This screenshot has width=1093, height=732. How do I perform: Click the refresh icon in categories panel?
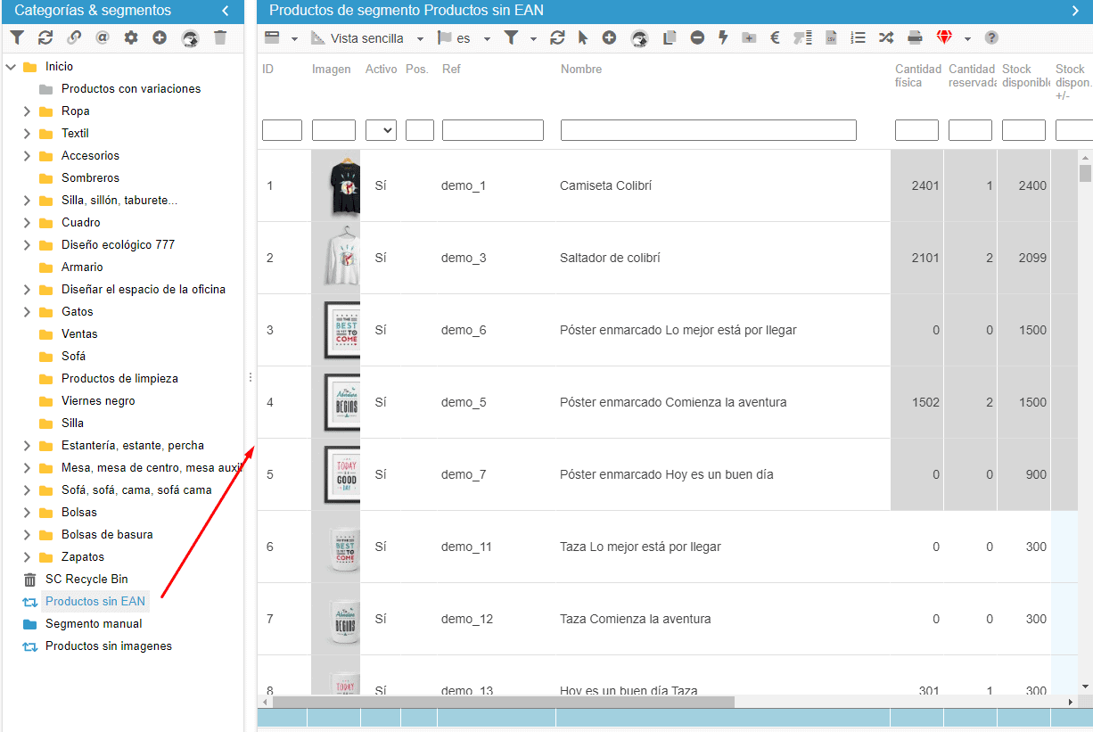(x=45, y=37)
